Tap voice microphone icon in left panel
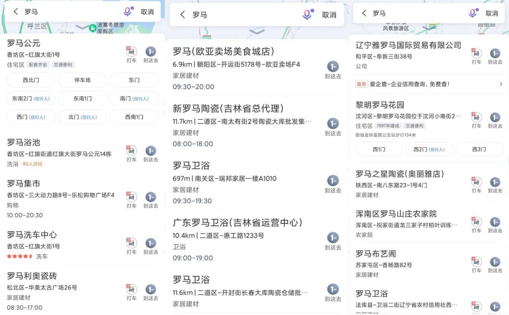Viewport: 509px width, 315px height. tap(128, 12)
